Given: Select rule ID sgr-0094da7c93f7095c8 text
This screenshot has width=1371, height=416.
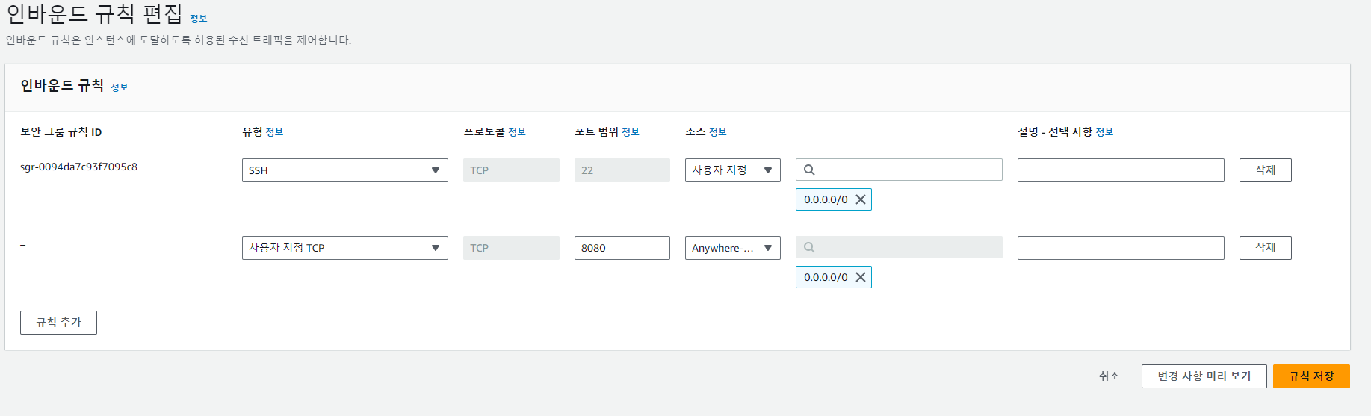Looking at the screenshot, I should point(78,167).
